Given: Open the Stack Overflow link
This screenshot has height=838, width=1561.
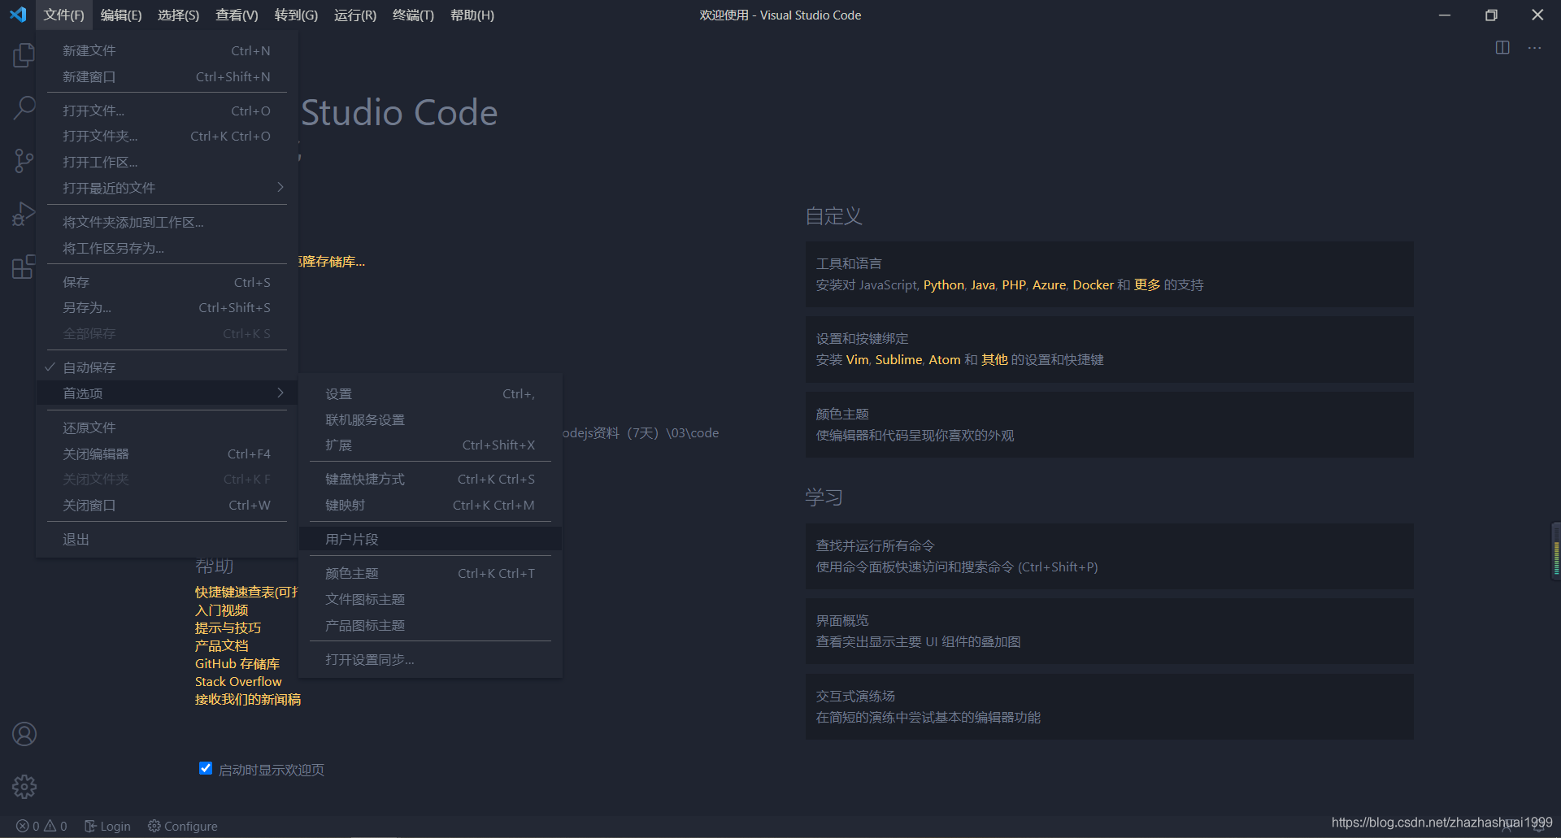Looking at the screenshot, I should click(x=238, y=681).
